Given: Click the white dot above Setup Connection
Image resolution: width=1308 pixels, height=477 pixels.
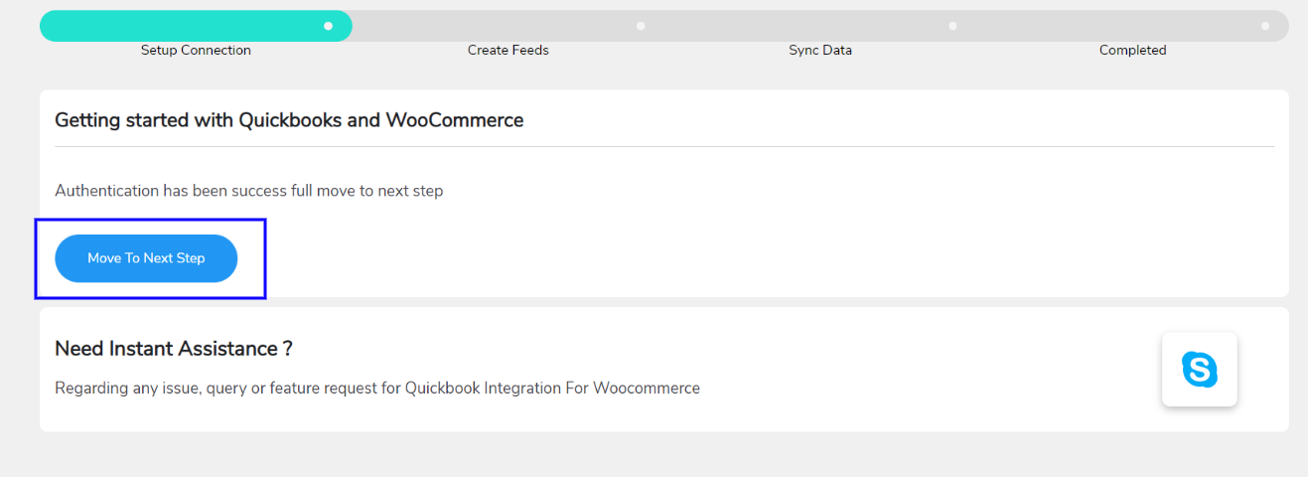Looking at the screenshot, I should point(328,26).
